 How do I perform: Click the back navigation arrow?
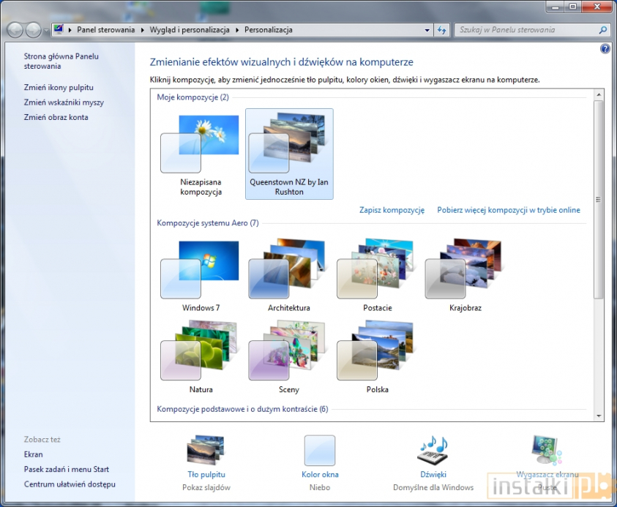[14, 30]
